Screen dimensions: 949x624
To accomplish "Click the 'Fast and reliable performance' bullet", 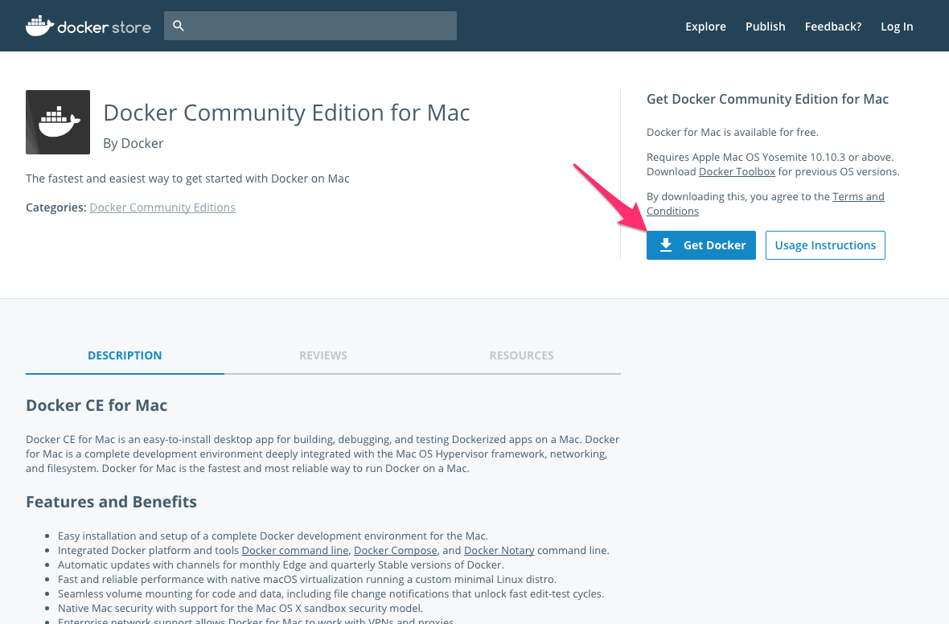I will tap(307, 579).
